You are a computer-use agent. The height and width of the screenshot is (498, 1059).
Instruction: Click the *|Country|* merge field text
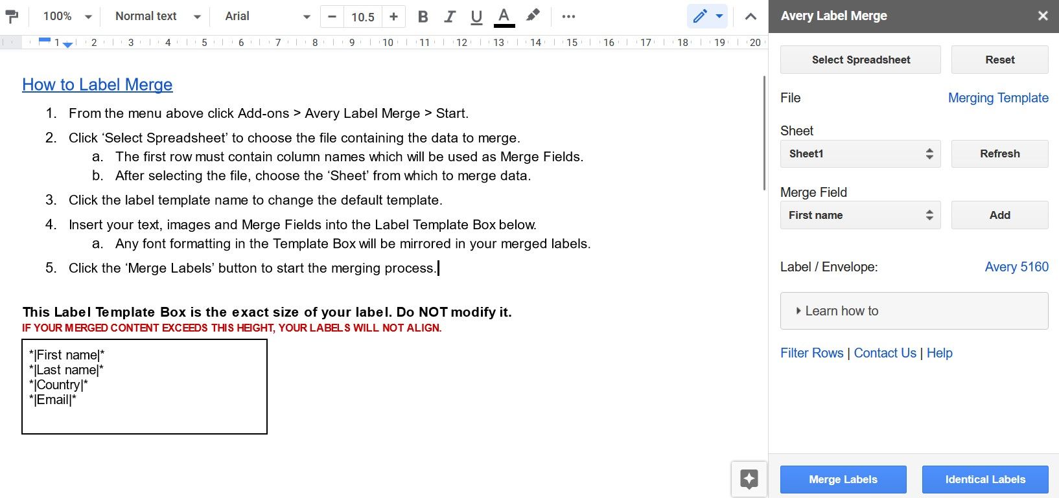(58, 385)
